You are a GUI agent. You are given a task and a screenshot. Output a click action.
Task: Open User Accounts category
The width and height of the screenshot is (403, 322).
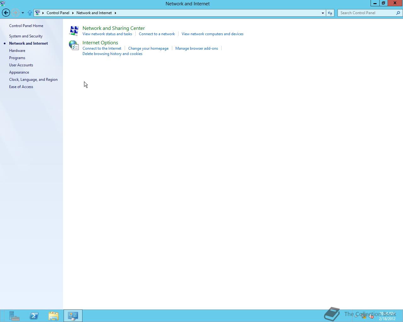tap(21, 65)
